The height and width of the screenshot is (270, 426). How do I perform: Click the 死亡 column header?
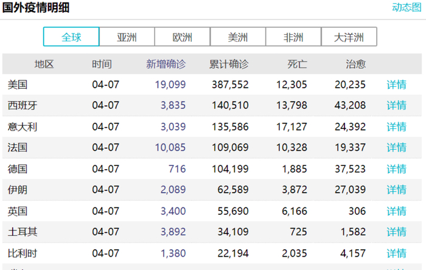tap(297, 64)
